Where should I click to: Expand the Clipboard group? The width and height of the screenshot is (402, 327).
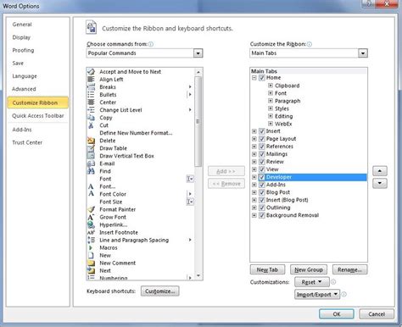click(x=271, y=86)
